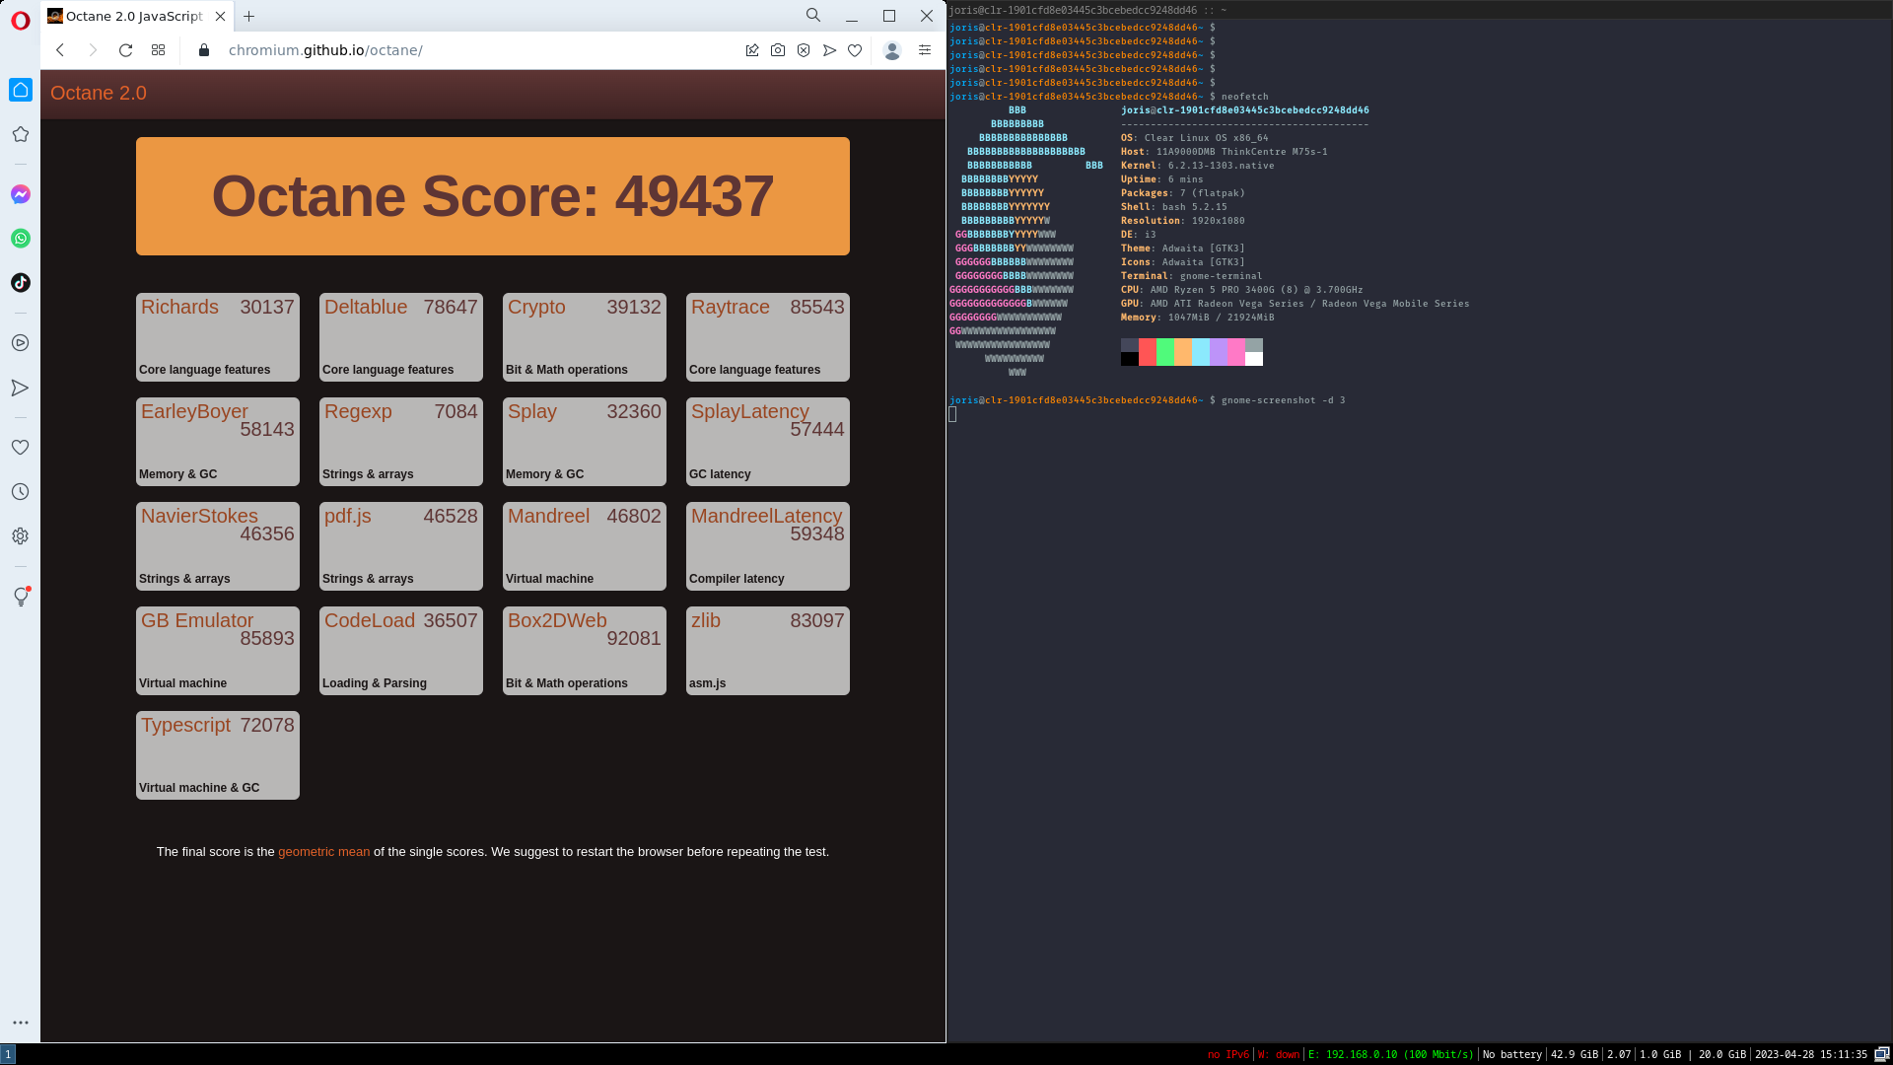The width and height of the screenshot is (1893, 1065).
Task: Click the Richards benchmark tile
Action: point(218,337)
